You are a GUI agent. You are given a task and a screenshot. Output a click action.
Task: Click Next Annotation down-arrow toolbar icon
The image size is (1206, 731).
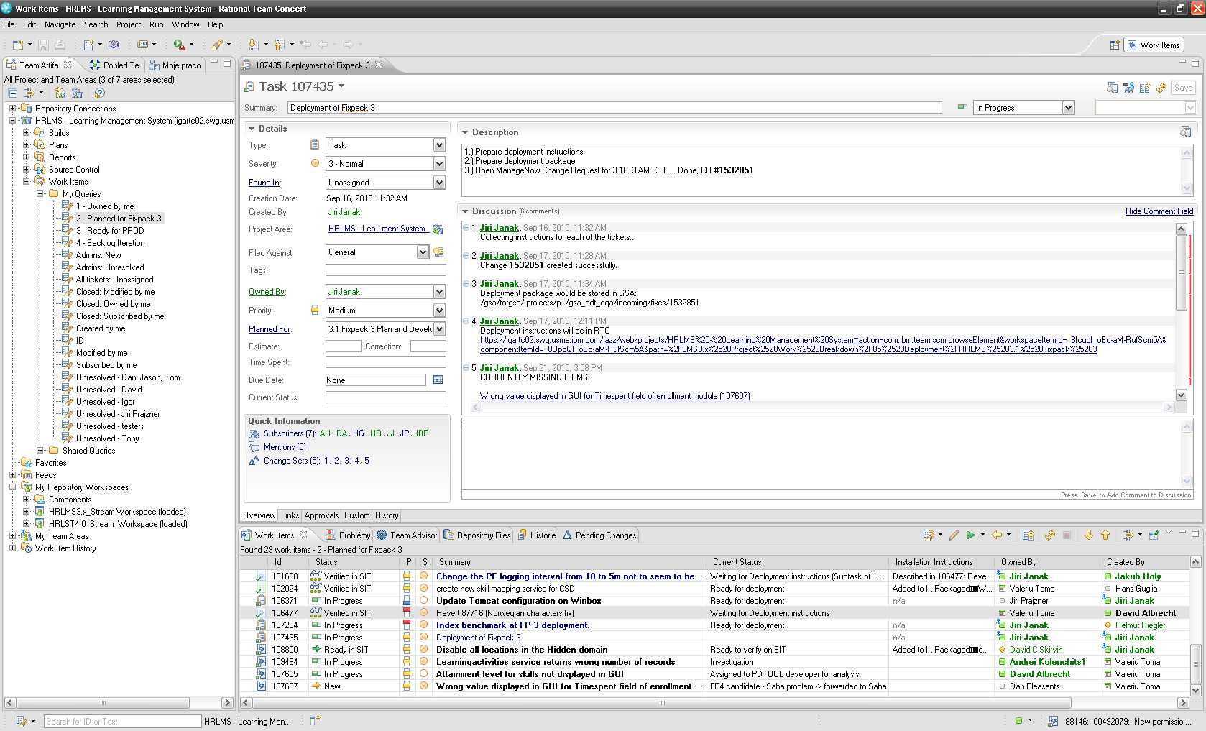pyautogui.click(x=252, y=45)
